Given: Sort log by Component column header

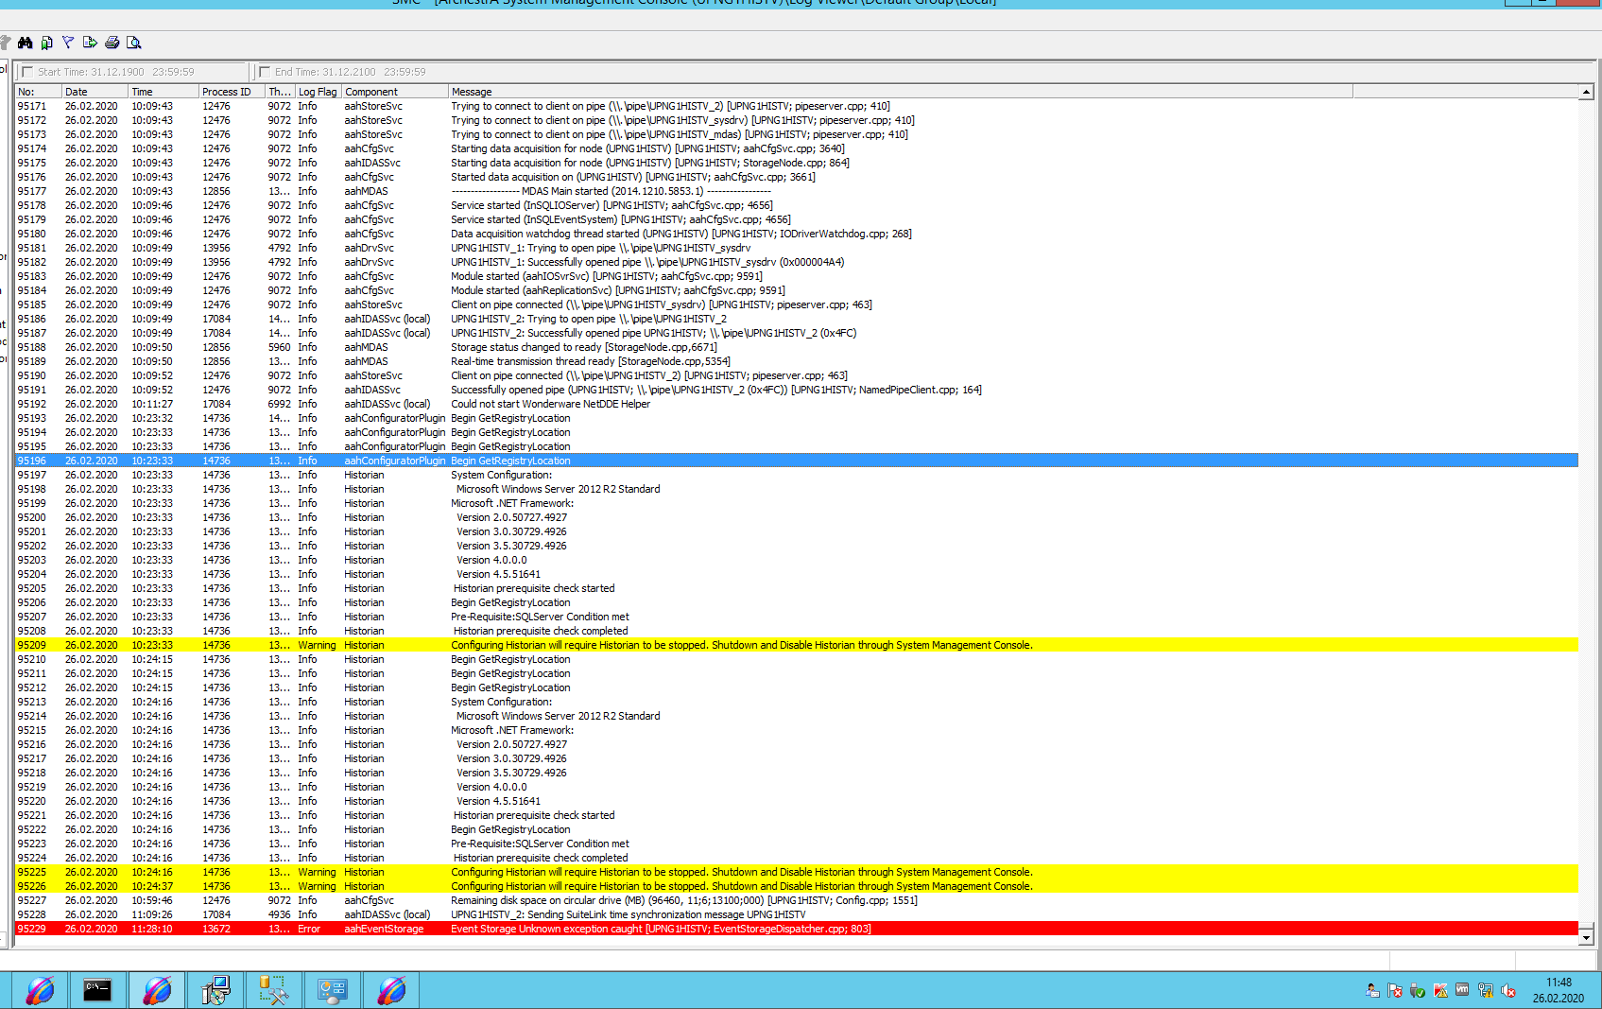Looking at the screenshot, I should (x=393, y=92).
